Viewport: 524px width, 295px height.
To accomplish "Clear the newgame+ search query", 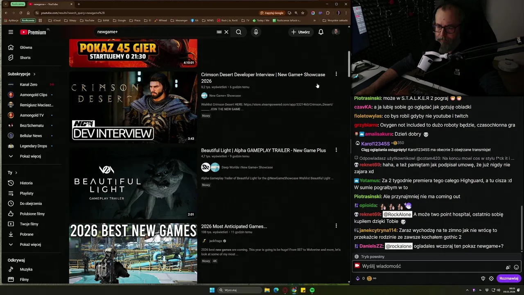I will (x=226, y=32).
